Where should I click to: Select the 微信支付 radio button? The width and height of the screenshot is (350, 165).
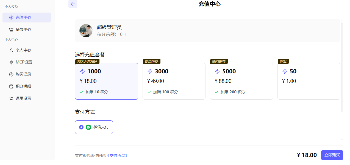click(x=81, y=127)
